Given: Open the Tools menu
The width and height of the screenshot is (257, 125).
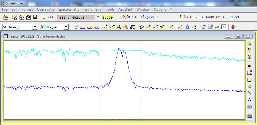Looking at the screenshot, I should [110, 9].
